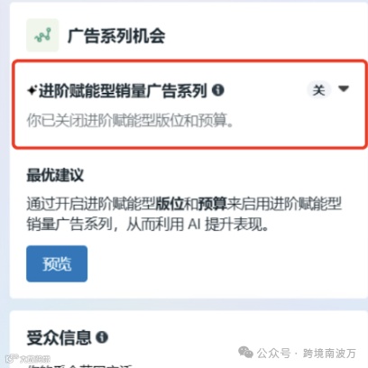Select the 广告系列机会 heading
Viewport: 368px width, 368px height.
pyautogui.click(x=116, y=36)
